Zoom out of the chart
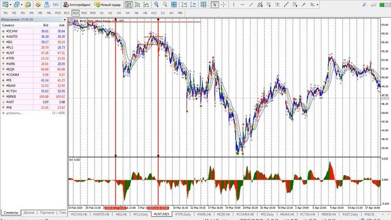 pos(165,4)
